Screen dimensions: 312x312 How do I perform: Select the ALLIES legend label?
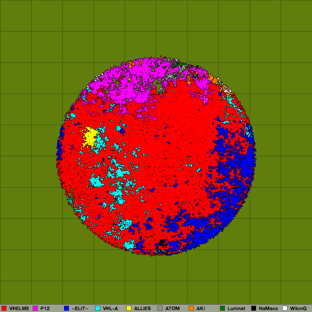point(142,309)
